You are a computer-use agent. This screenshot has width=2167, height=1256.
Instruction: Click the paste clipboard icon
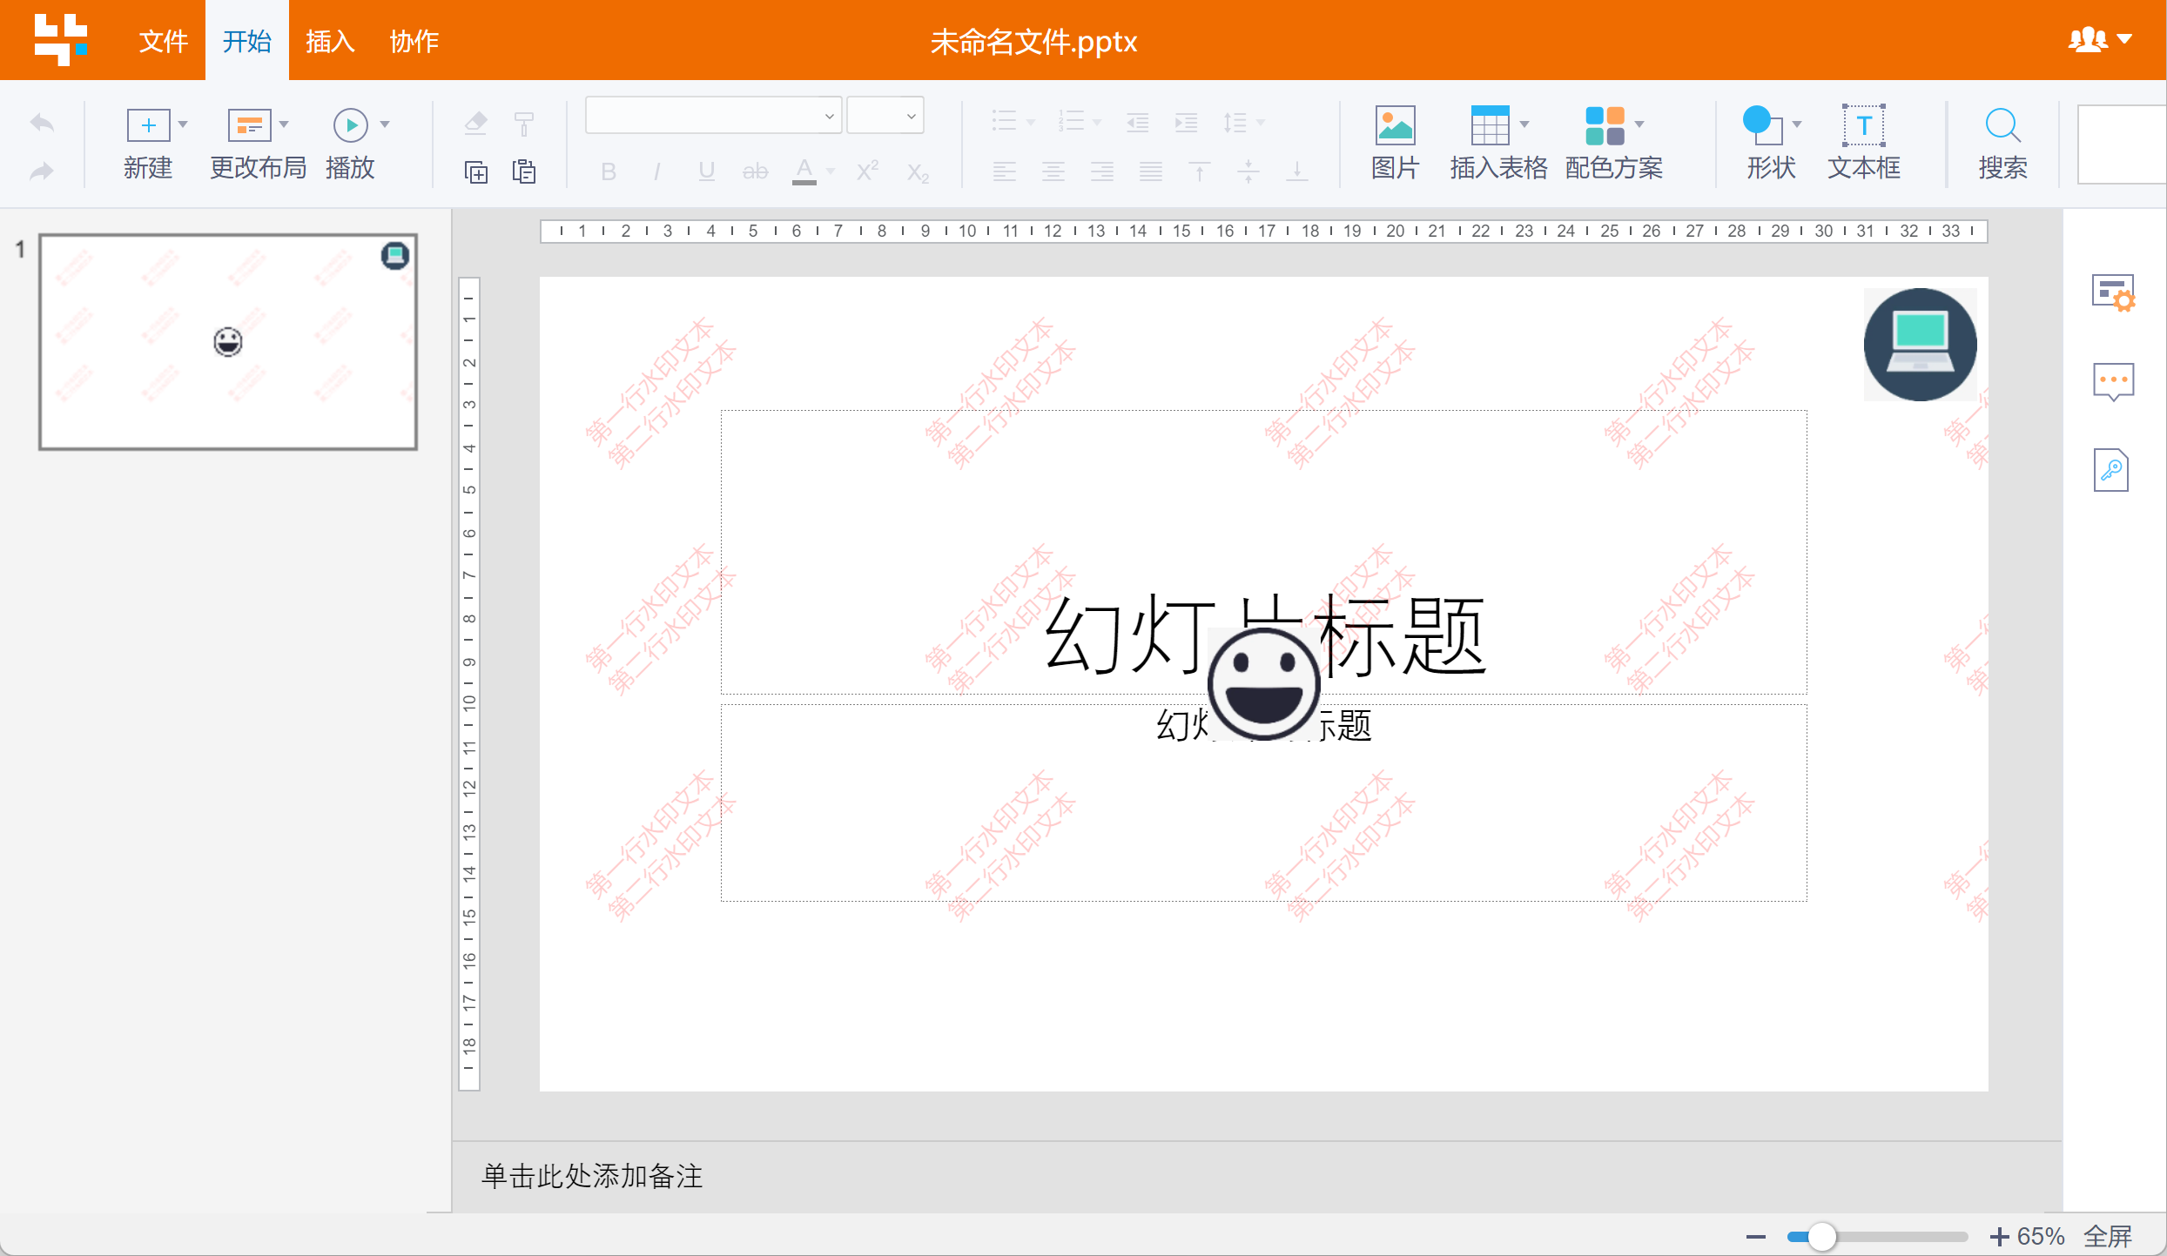pyautogui.click(x=524, y=171)
